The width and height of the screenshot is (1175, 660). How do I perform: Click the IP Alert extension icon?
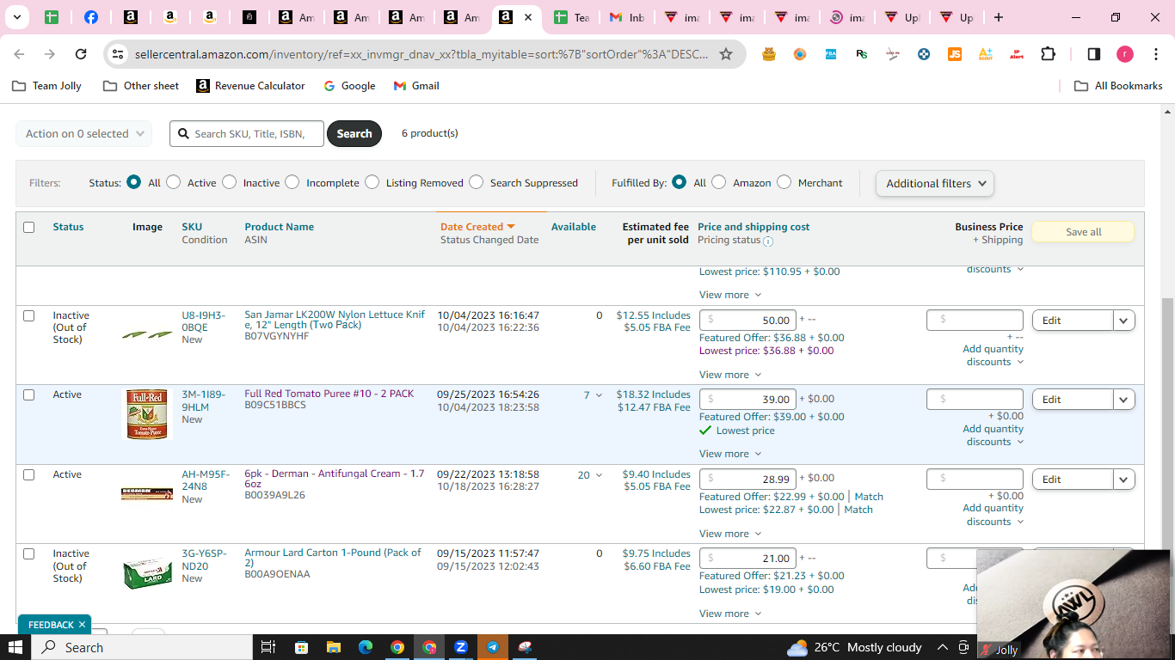(x=1017, y=54)
